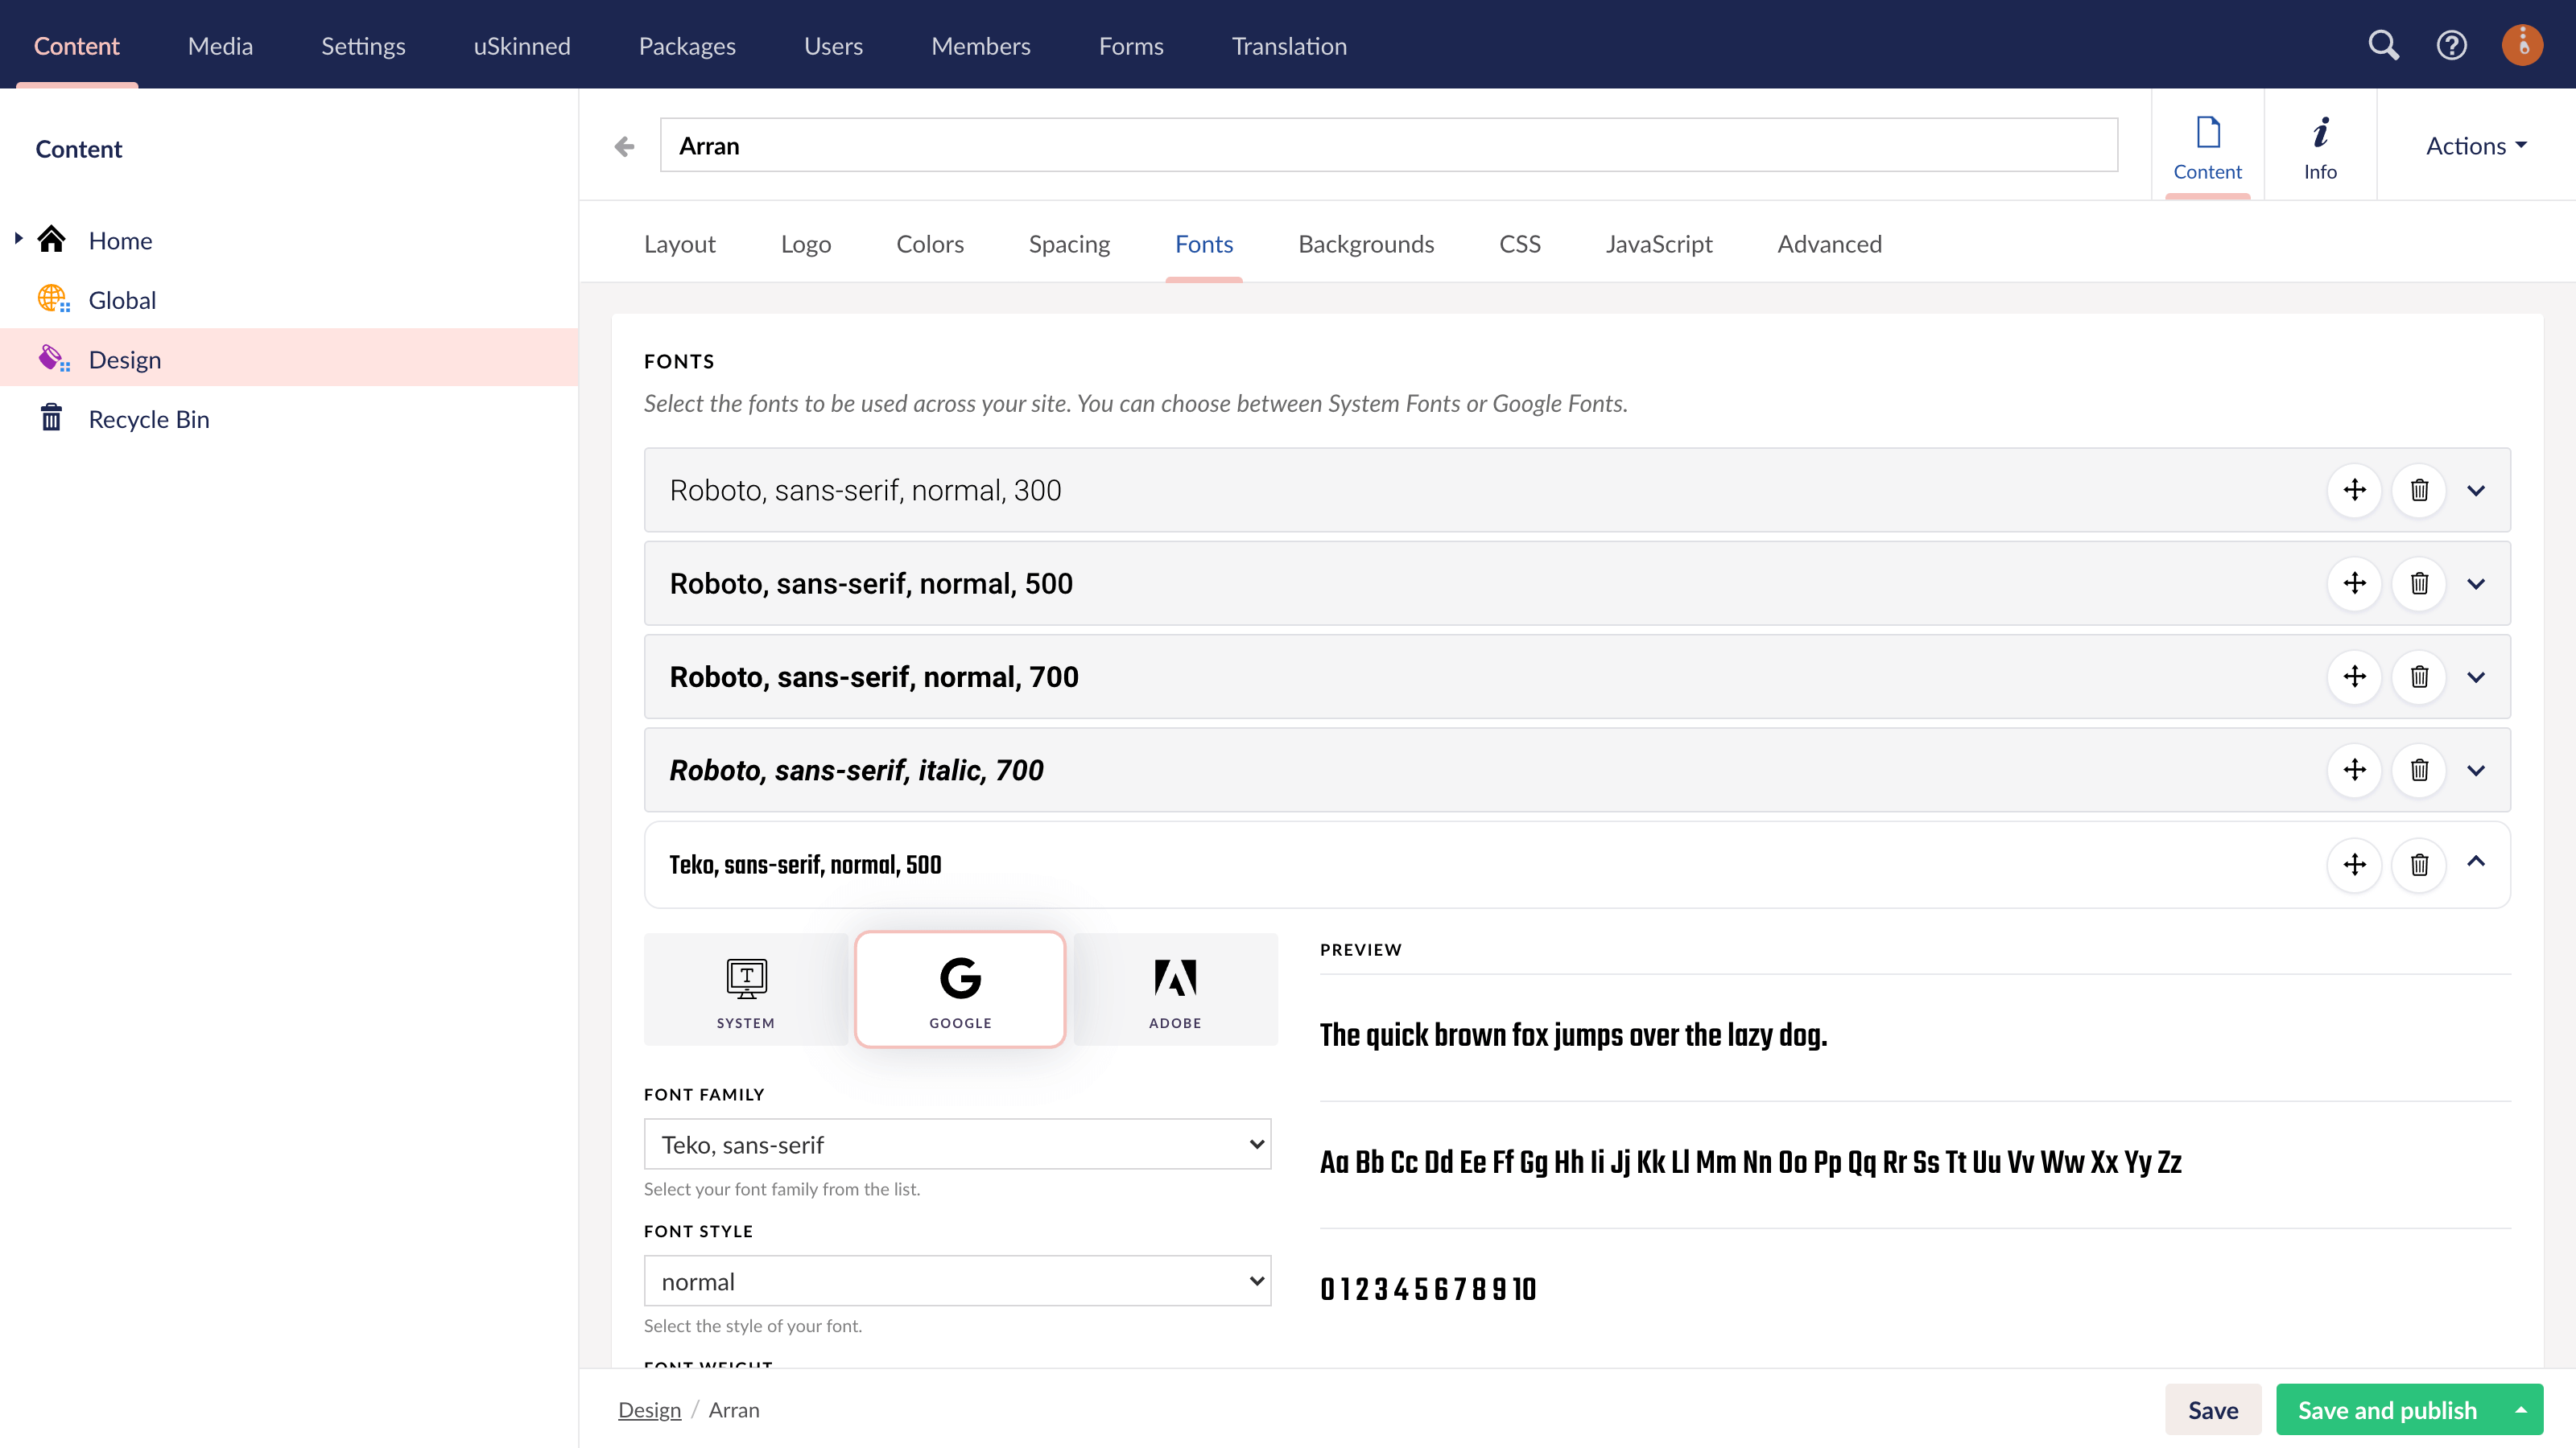Click move handle for Roboto normal 500
Screen dimensions: 2576x1448
click(x=2354, y=582)
